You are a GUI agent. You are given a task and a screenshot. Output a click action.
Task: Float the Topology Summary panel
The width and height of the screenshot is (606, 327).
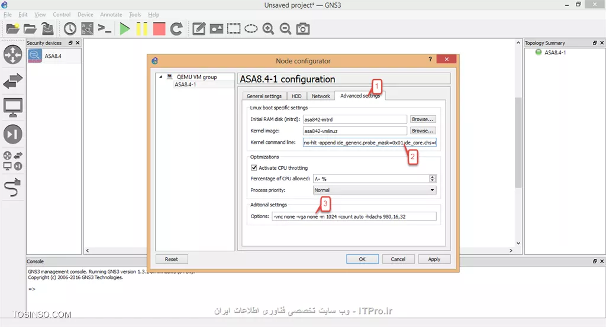pos(594,43)
